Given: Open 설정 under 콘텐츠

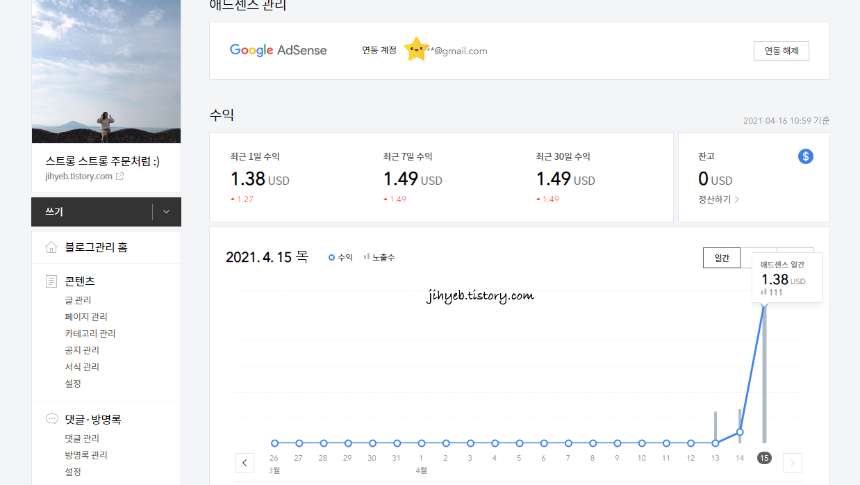Looking at the screenshot, I should pos(73,384).
